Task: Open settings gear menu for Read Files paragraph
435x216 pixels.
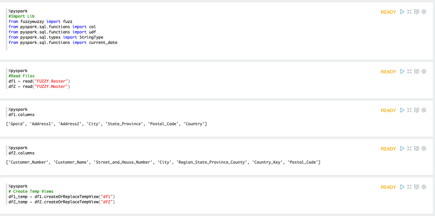Action: pos(424,72)
